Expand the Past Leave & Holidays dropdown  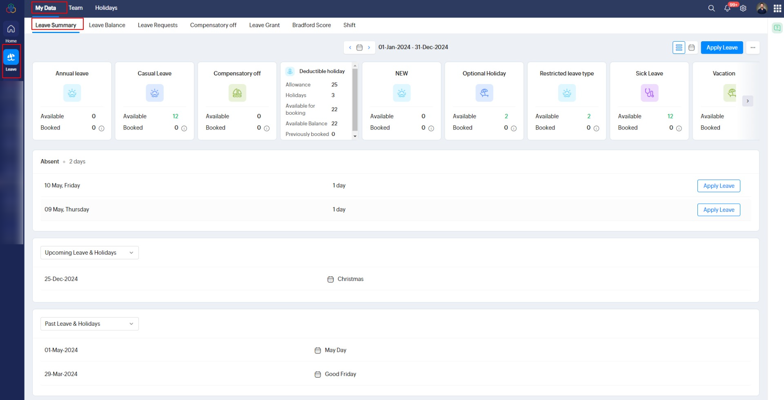(x=89, y=324)
